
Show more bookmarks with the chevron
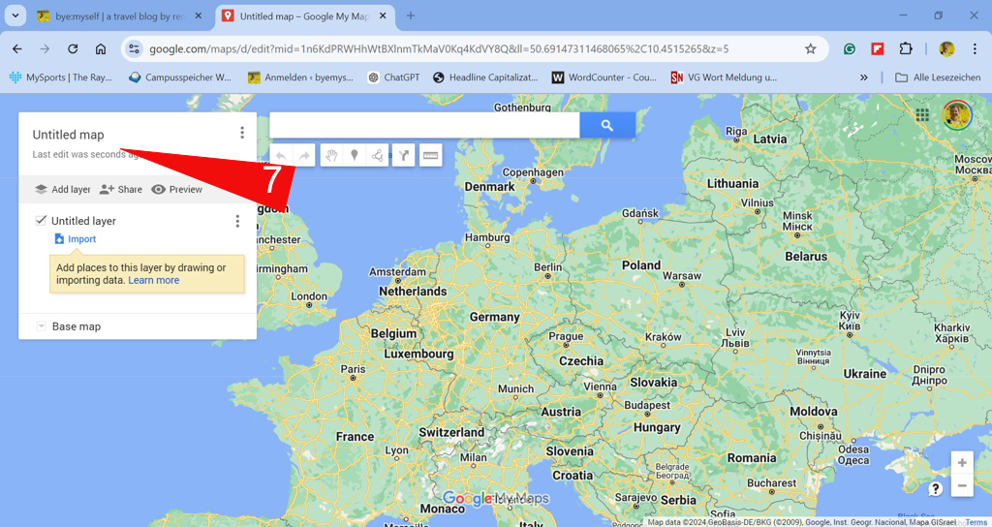(x=863, y=77)
